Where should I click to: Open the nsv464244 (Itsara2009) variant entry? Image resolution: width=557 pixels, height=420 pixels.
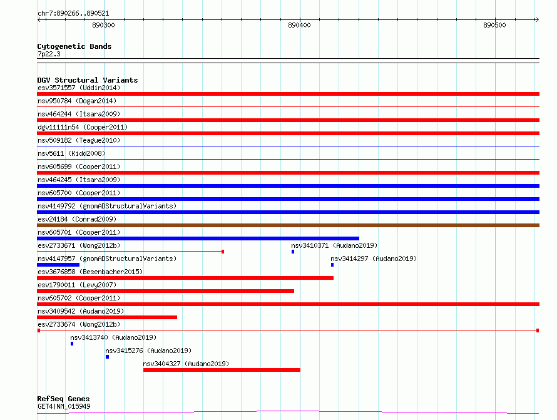(79, 114)
